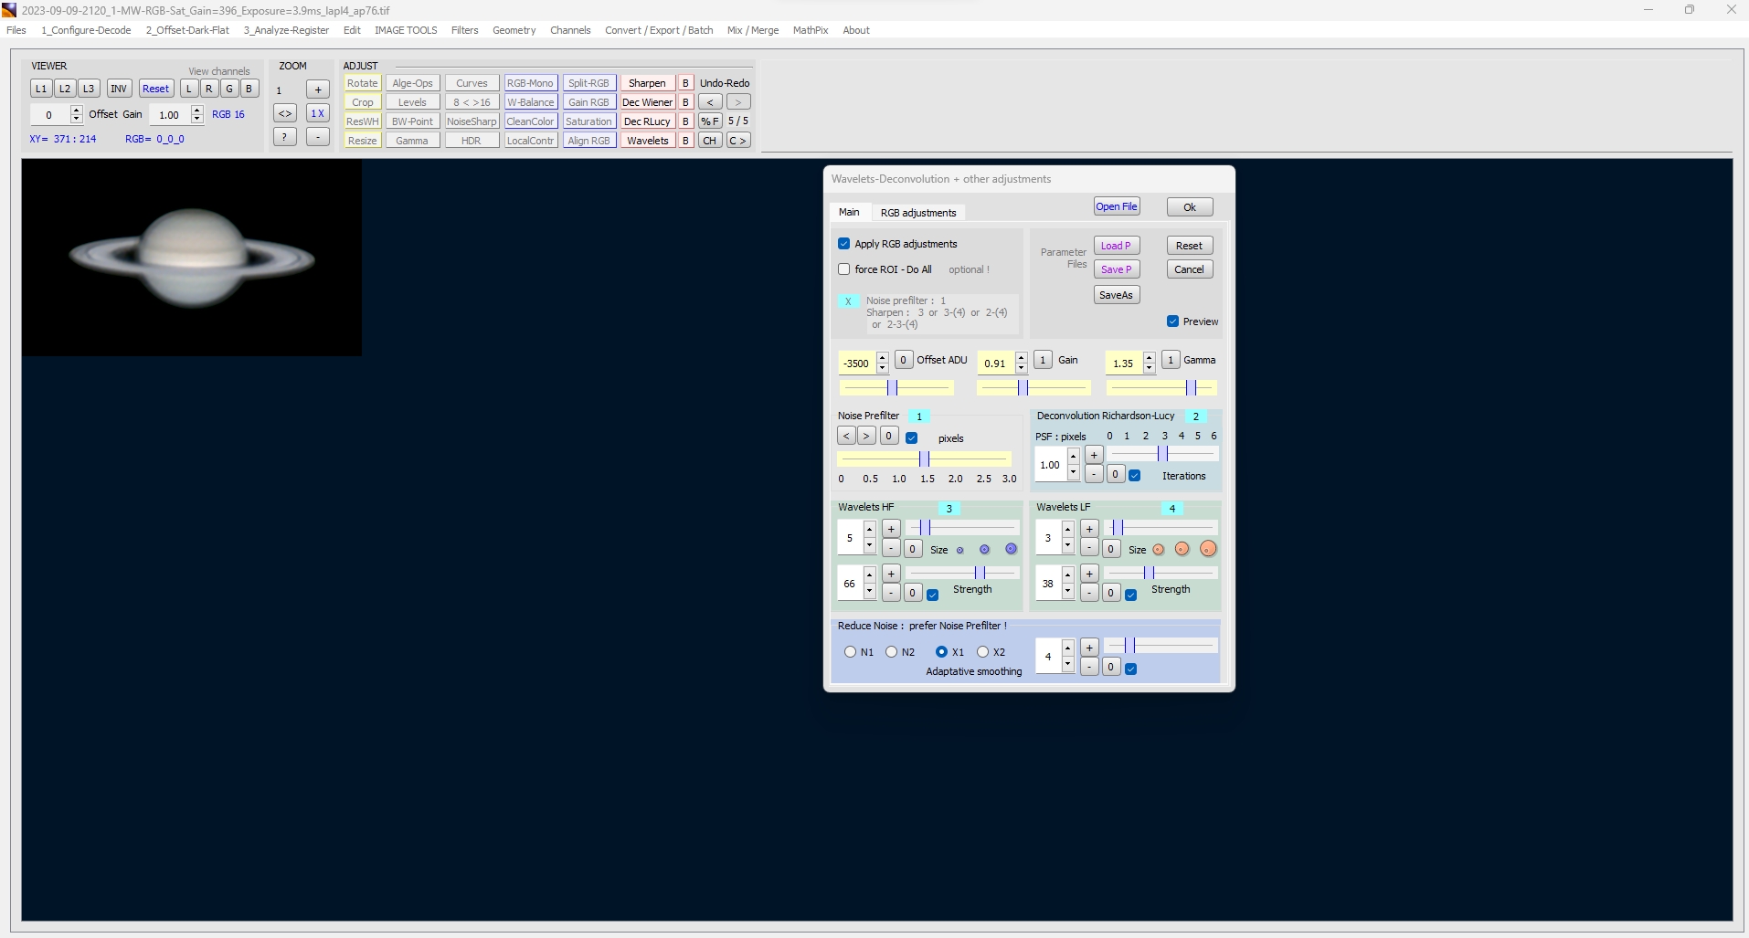
Task: Decrease Gamma value with down arrow
Action: pyautogui.click(x=1149, y=368)
